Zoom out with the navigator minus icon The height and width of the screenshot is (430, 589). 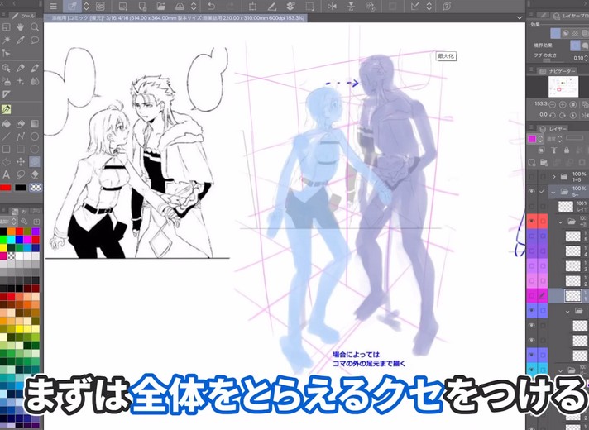click(x=553, y=104)
